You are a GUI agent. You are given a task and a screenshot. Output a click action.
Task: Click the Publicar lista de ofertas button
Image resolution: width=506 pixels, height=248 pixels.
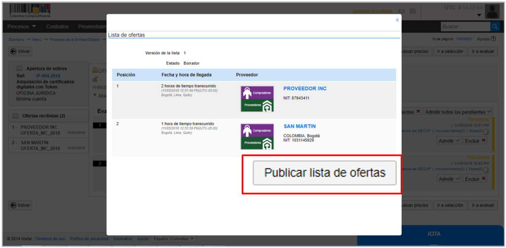point(324,173)
